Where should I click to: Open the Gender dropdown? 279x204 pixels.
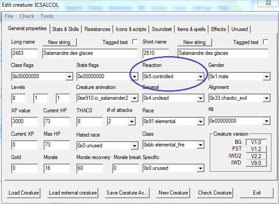tap(266, 77)
